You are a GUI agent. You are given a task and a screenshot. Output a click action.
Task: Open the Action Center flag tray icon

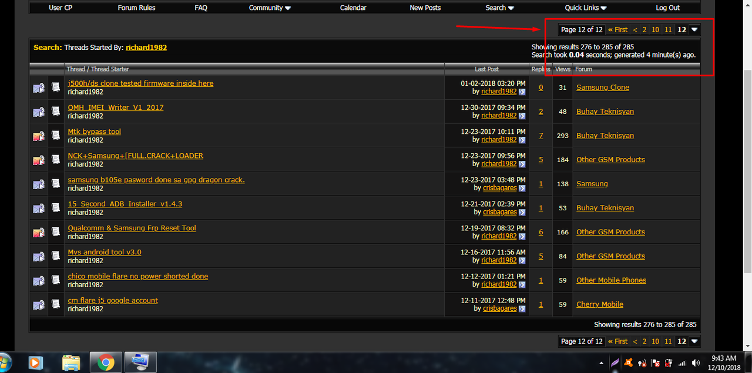655,362
